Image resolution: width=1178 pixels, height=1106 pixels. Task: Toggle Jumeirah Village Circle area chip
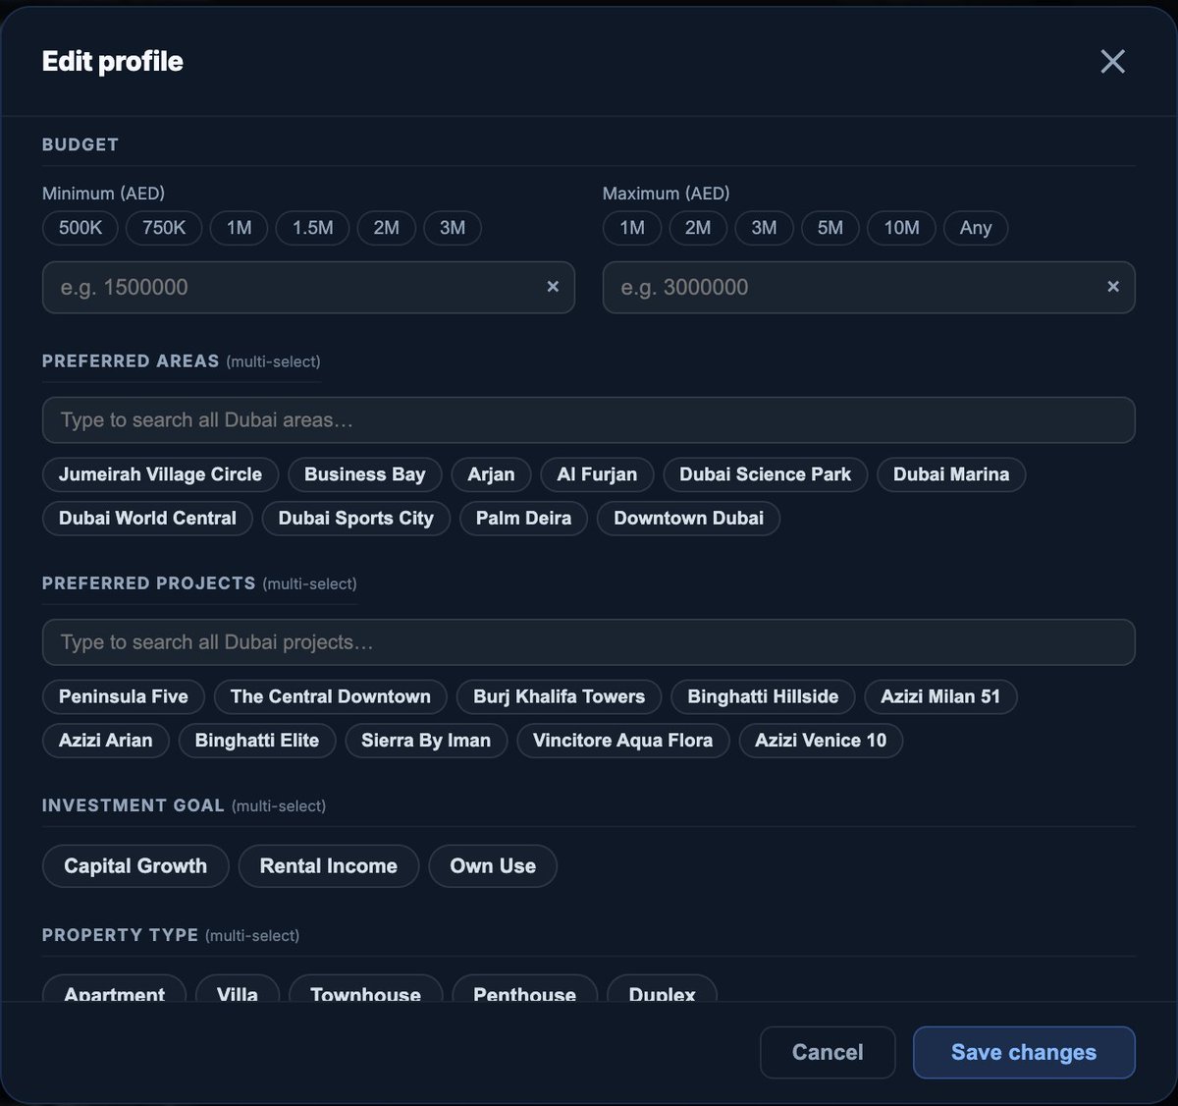tap(160, 474)
